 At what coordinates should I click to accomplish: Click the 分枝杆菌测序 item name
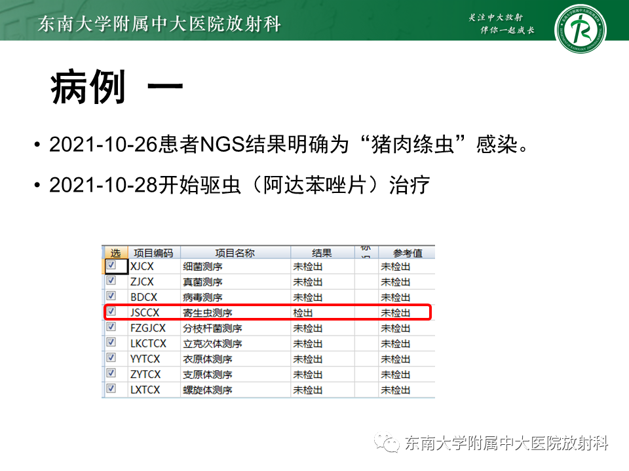pos(212,328)
